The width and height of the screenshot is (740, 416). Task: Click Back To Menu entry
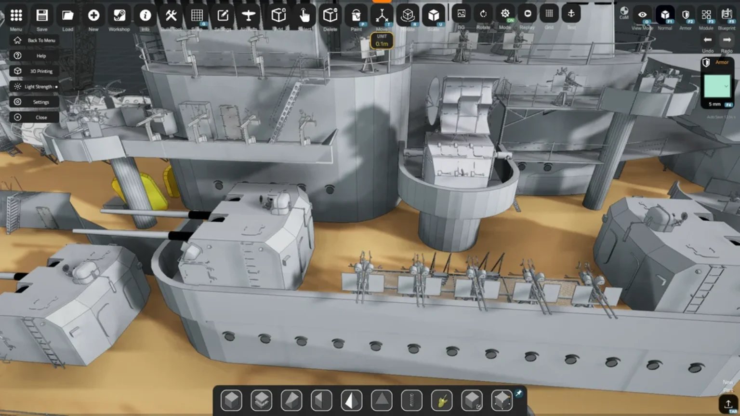click(x=35, y=40)
